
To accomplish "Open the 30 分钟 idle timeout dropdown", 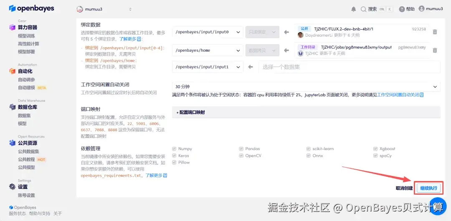I will tap(306, 87).
